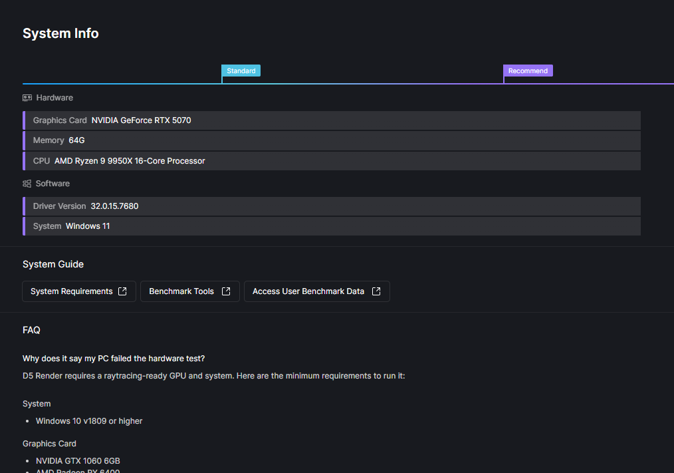Image resolution: width=674 pixels, height=473 pixels.
Task: Click the System Guide heading
Action: (x=53, y=264)
